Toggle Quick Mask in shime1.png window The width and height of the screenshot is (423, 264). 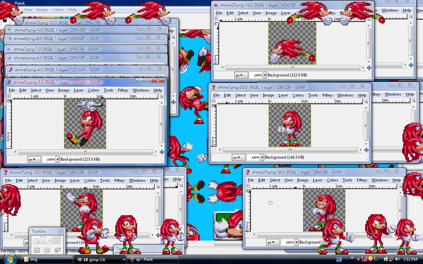[214, 150]
